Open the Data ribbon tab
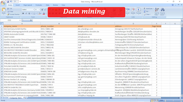 point(48,5)
